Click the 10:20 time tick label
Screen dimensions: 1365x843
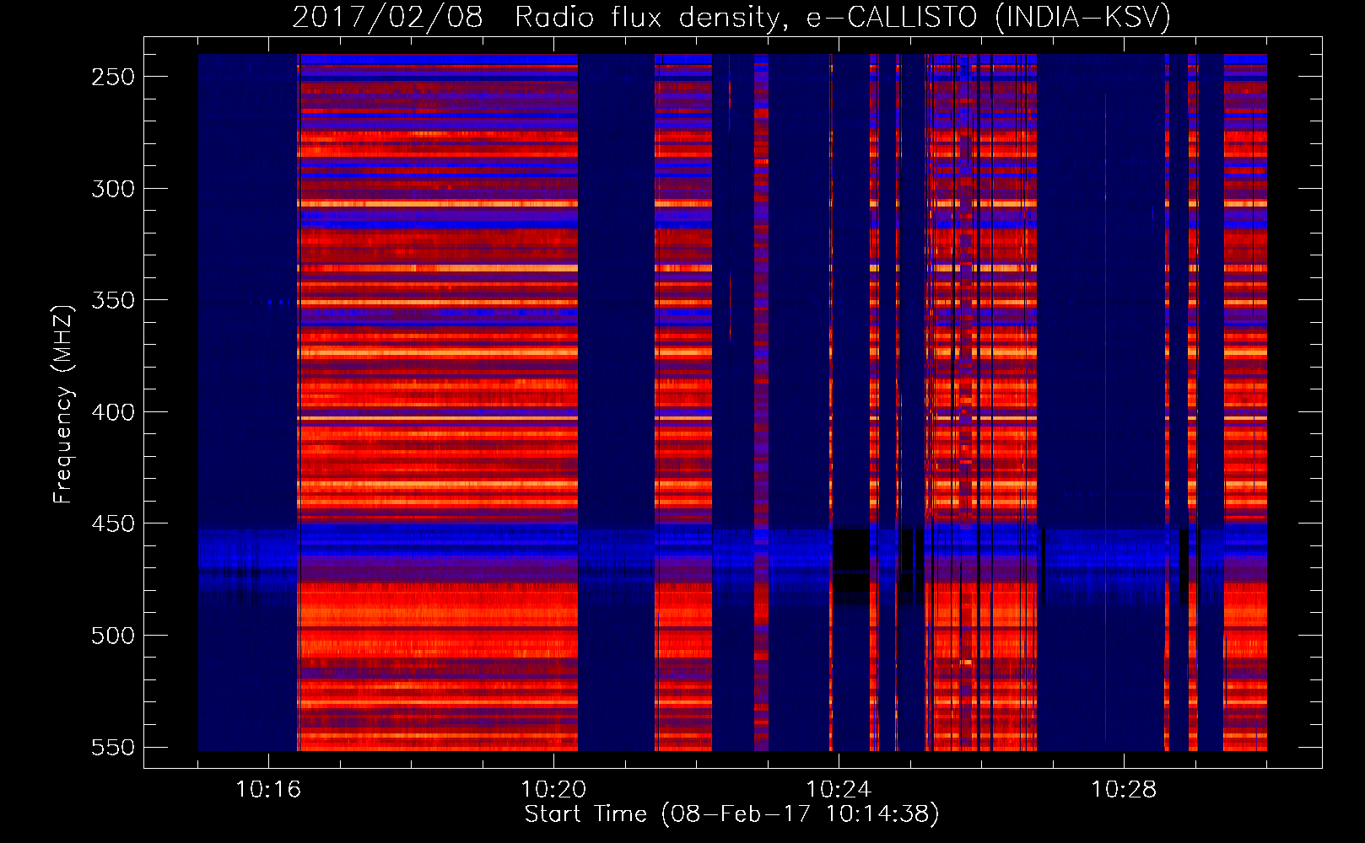tap(553, 789)
